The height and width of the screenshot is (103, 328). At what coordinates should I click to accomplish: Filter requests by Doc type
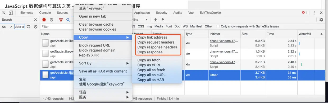click(177, 26)
